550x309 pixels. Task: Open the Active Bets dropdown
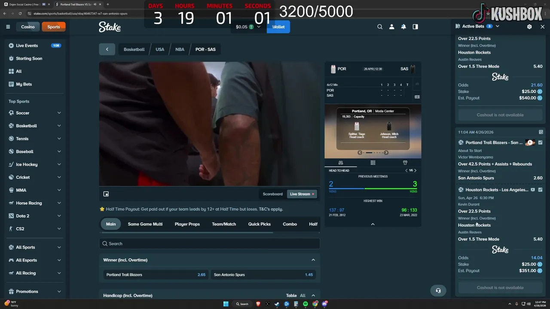tap(497, 26)
